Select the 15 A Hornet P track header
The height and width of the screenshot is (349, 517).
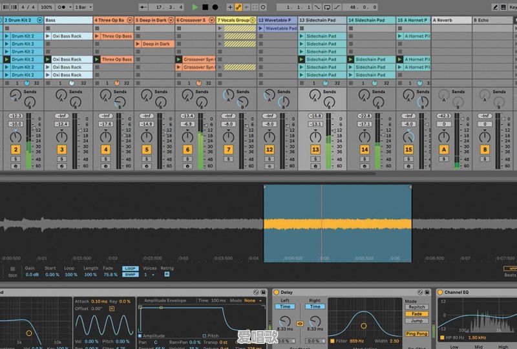[414, 20]
